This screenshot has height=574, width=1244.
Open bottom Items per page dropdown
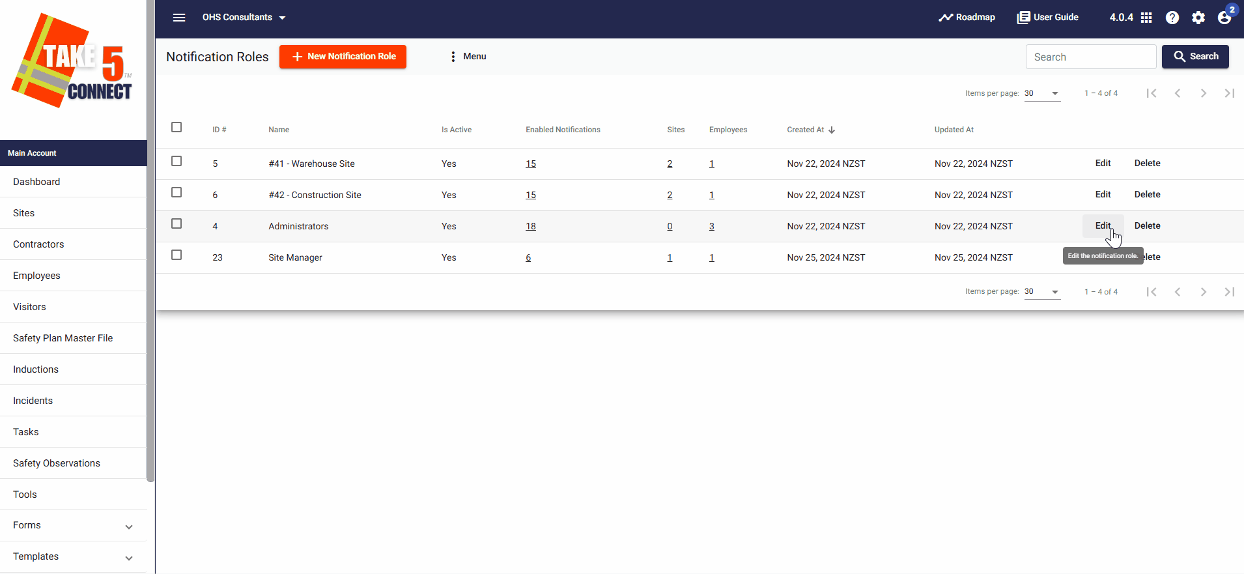(x=1042, y=292)
